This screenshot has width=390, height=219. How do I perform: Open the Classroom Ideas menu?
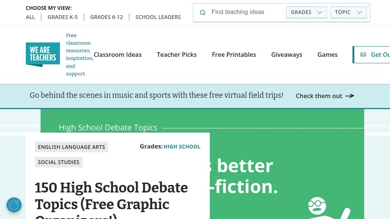click(118, 55)
